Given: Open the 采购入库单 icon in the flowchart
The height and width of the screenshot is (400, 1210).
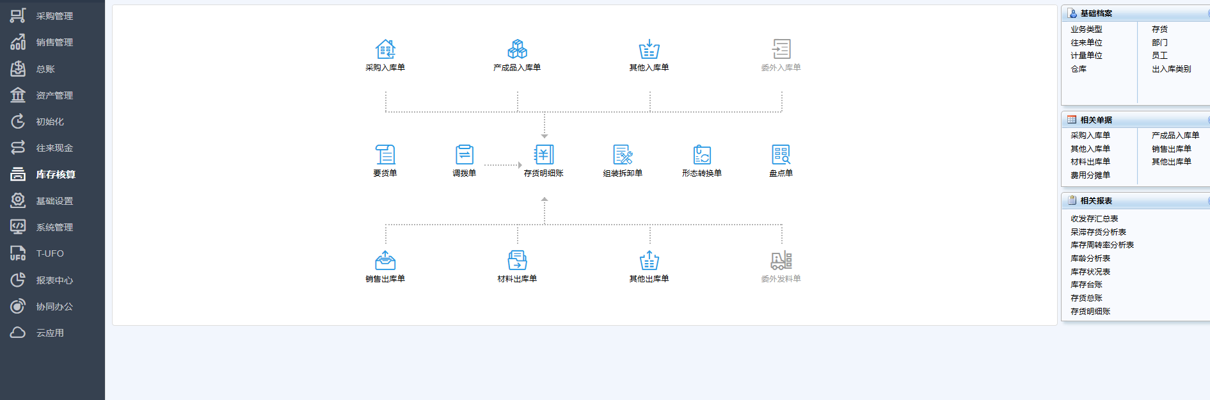Looking at the screenshot, I should tap(385, 49).
